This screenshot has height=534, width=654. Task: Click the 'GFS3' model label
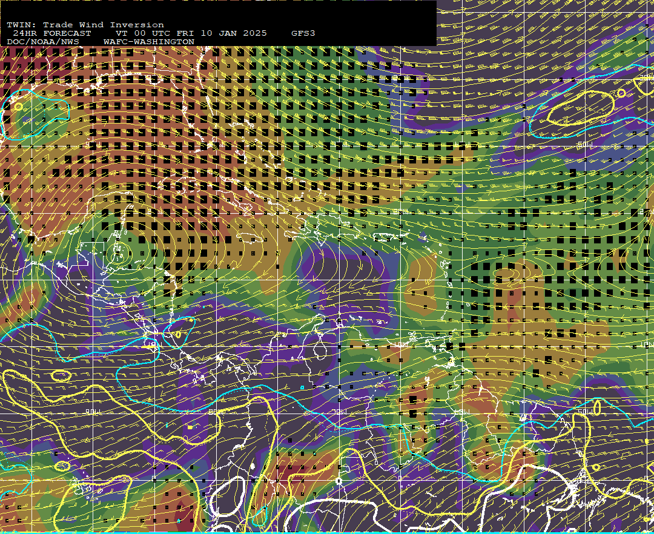(303, 33)
